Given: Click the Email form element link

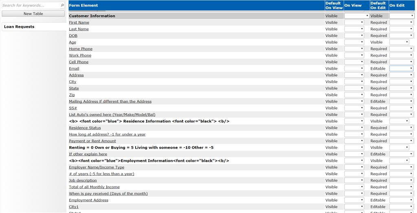Looking at the screenshot, I should click(74, 69).
